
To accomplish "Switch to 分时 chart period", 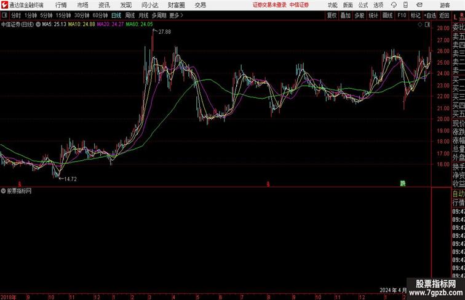I will [16, 15].
